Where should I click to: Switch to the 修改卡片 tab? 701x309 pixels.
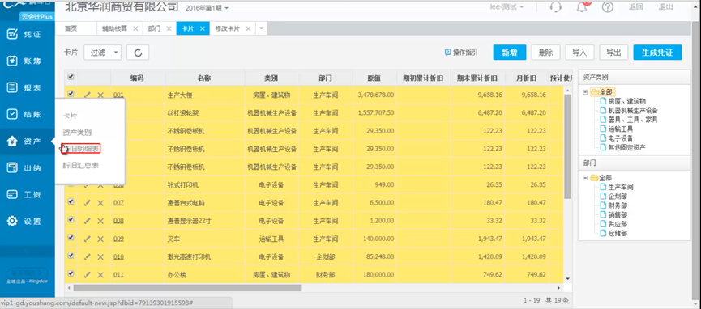[x=228, y=28]
